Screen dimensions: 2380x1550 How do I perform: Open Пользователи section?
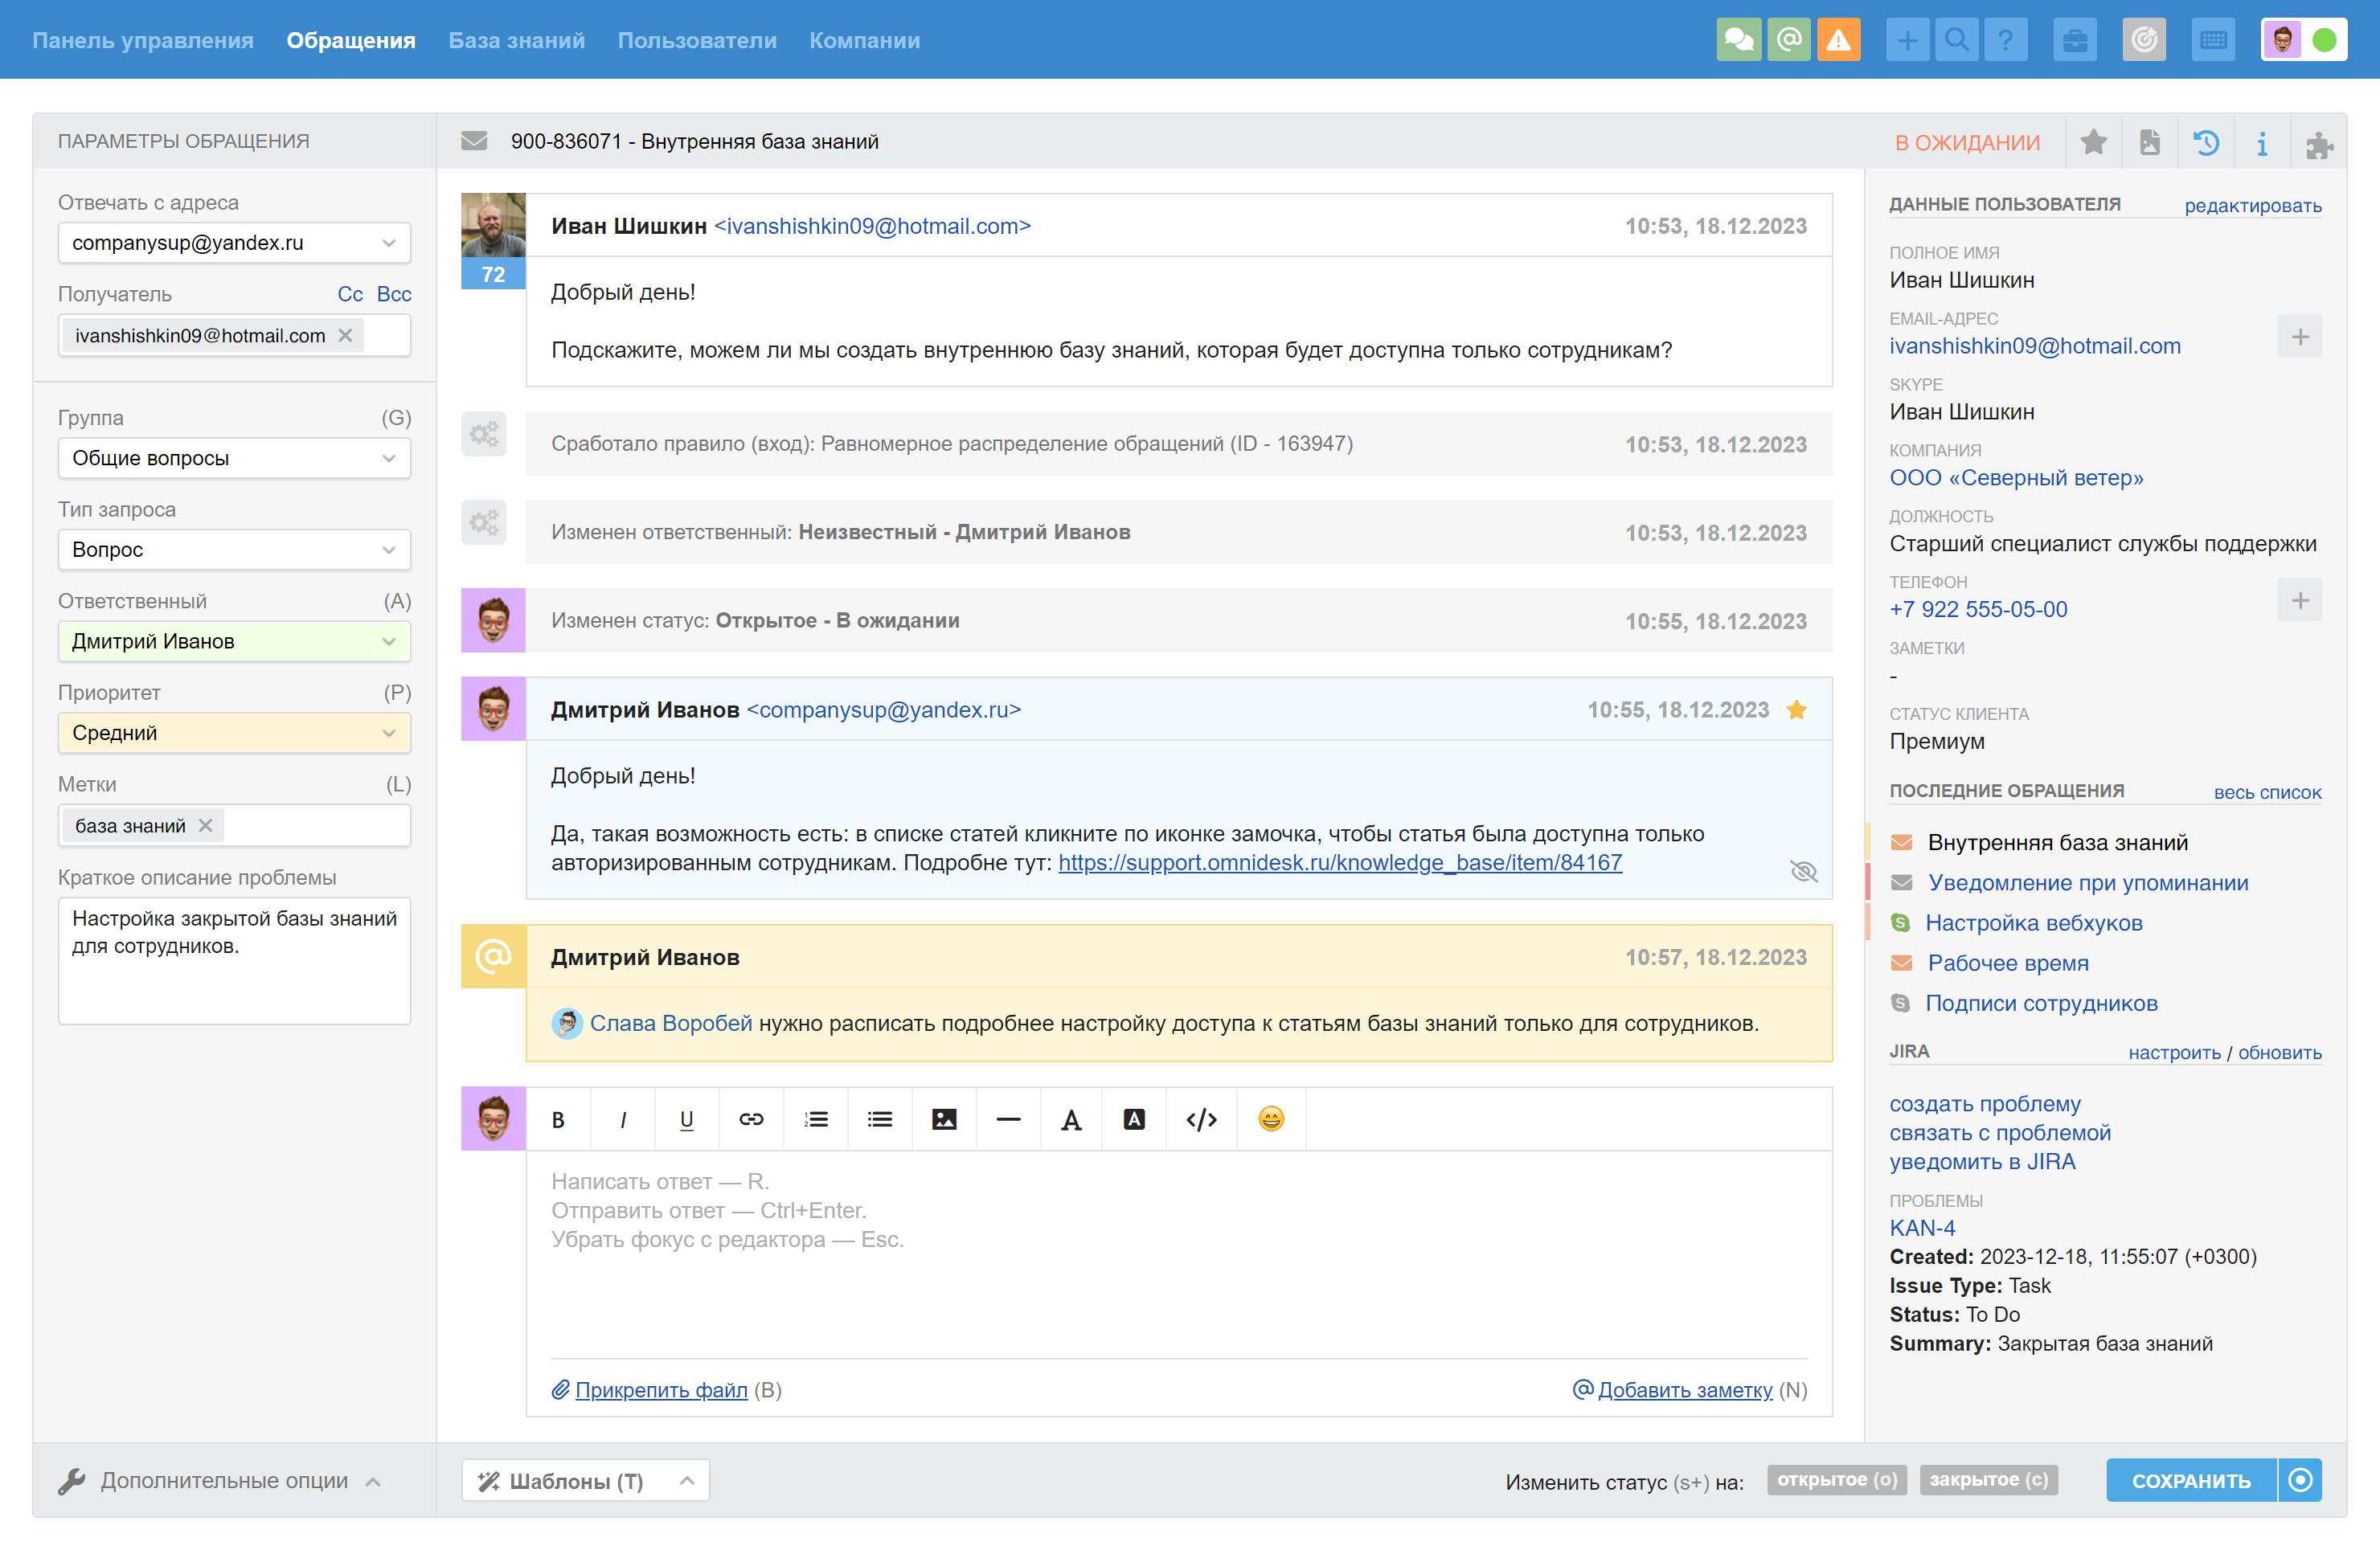coord(697,40)
